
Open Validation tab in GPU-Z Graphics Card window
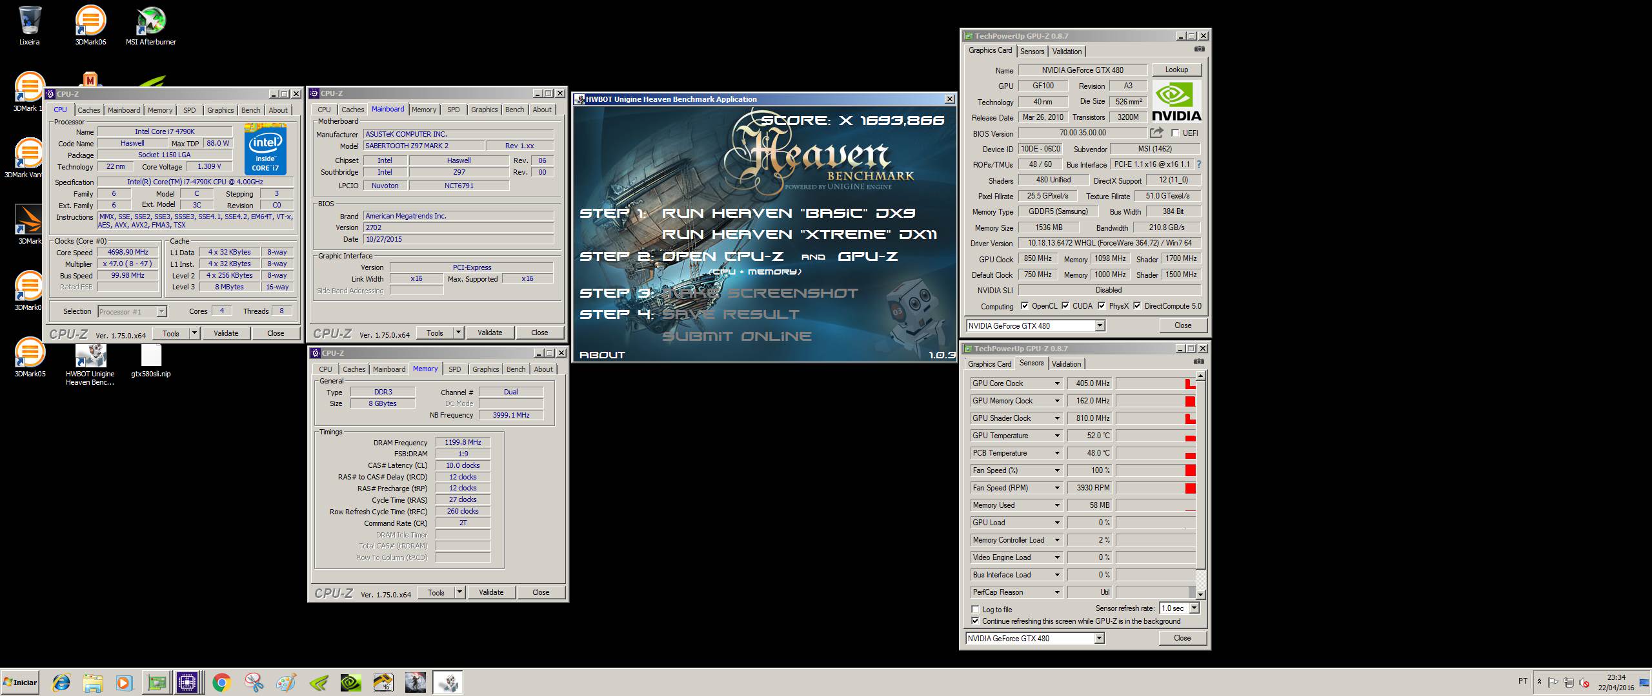pos(1067,52)
